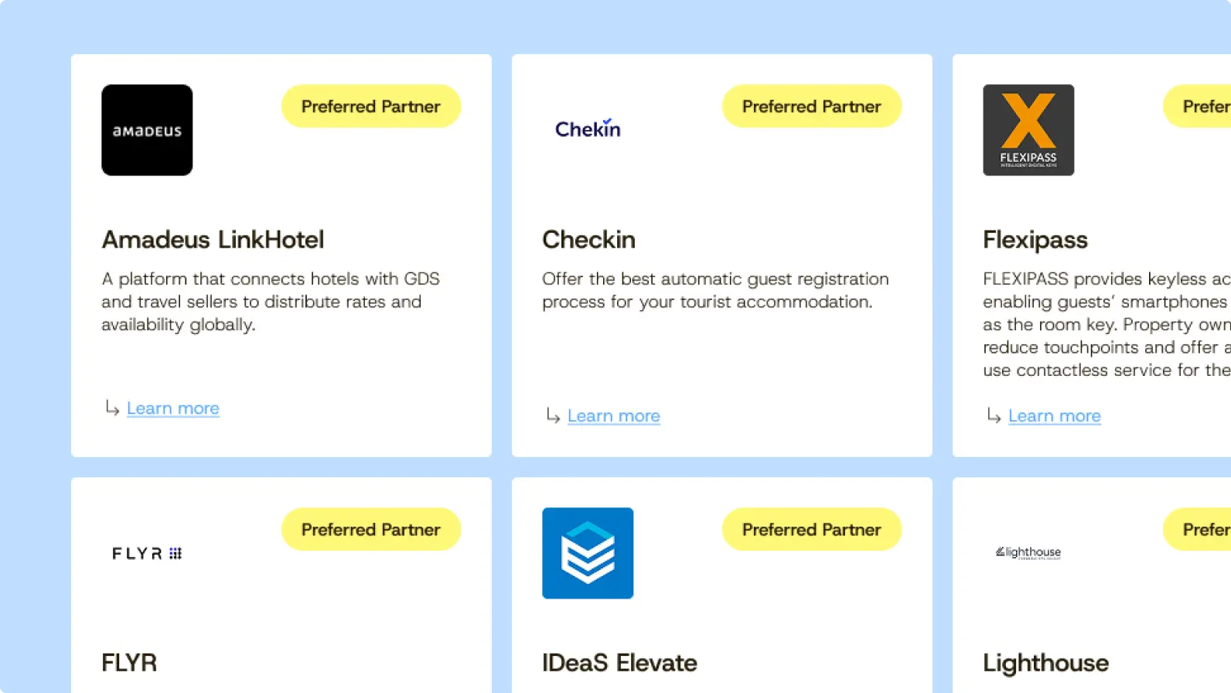Click Preferred Partner badge on IDeaS Elevate card
Viewport: 1231px width, 693px height.
[x=812, y=529]
